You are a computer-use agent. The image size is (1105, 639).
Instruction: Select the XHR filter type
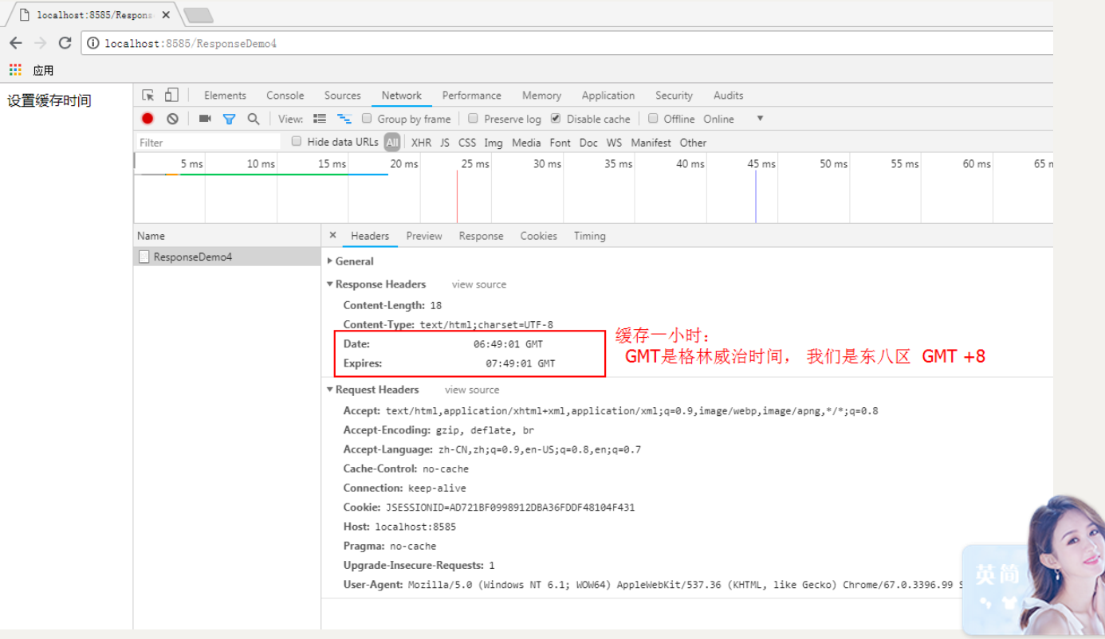(x=421, y=143)
